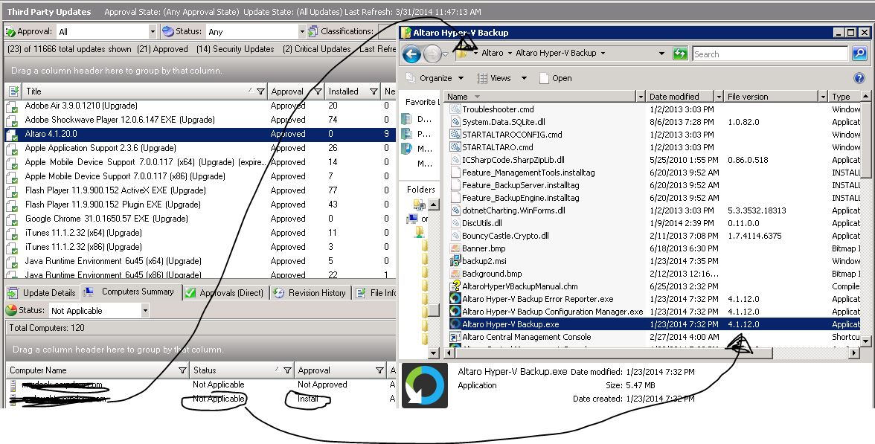
Task: Expand the Organize menu dropdown
Action: click(461, 78)
